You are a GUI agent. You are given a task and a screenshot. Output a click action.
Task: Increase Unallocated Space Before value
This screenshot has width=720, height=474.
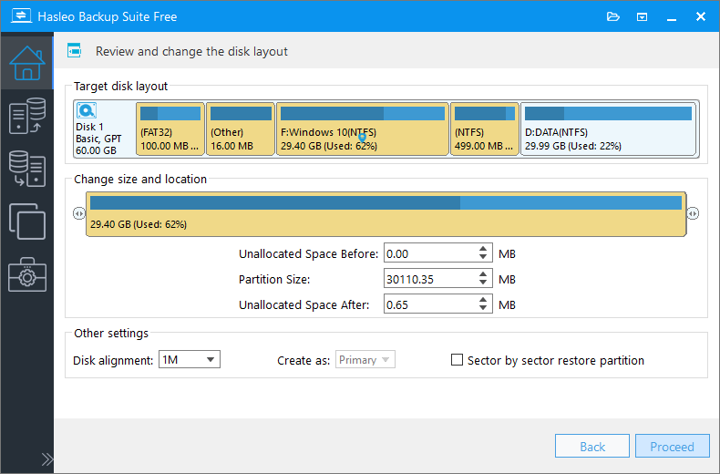coord(483,249)
